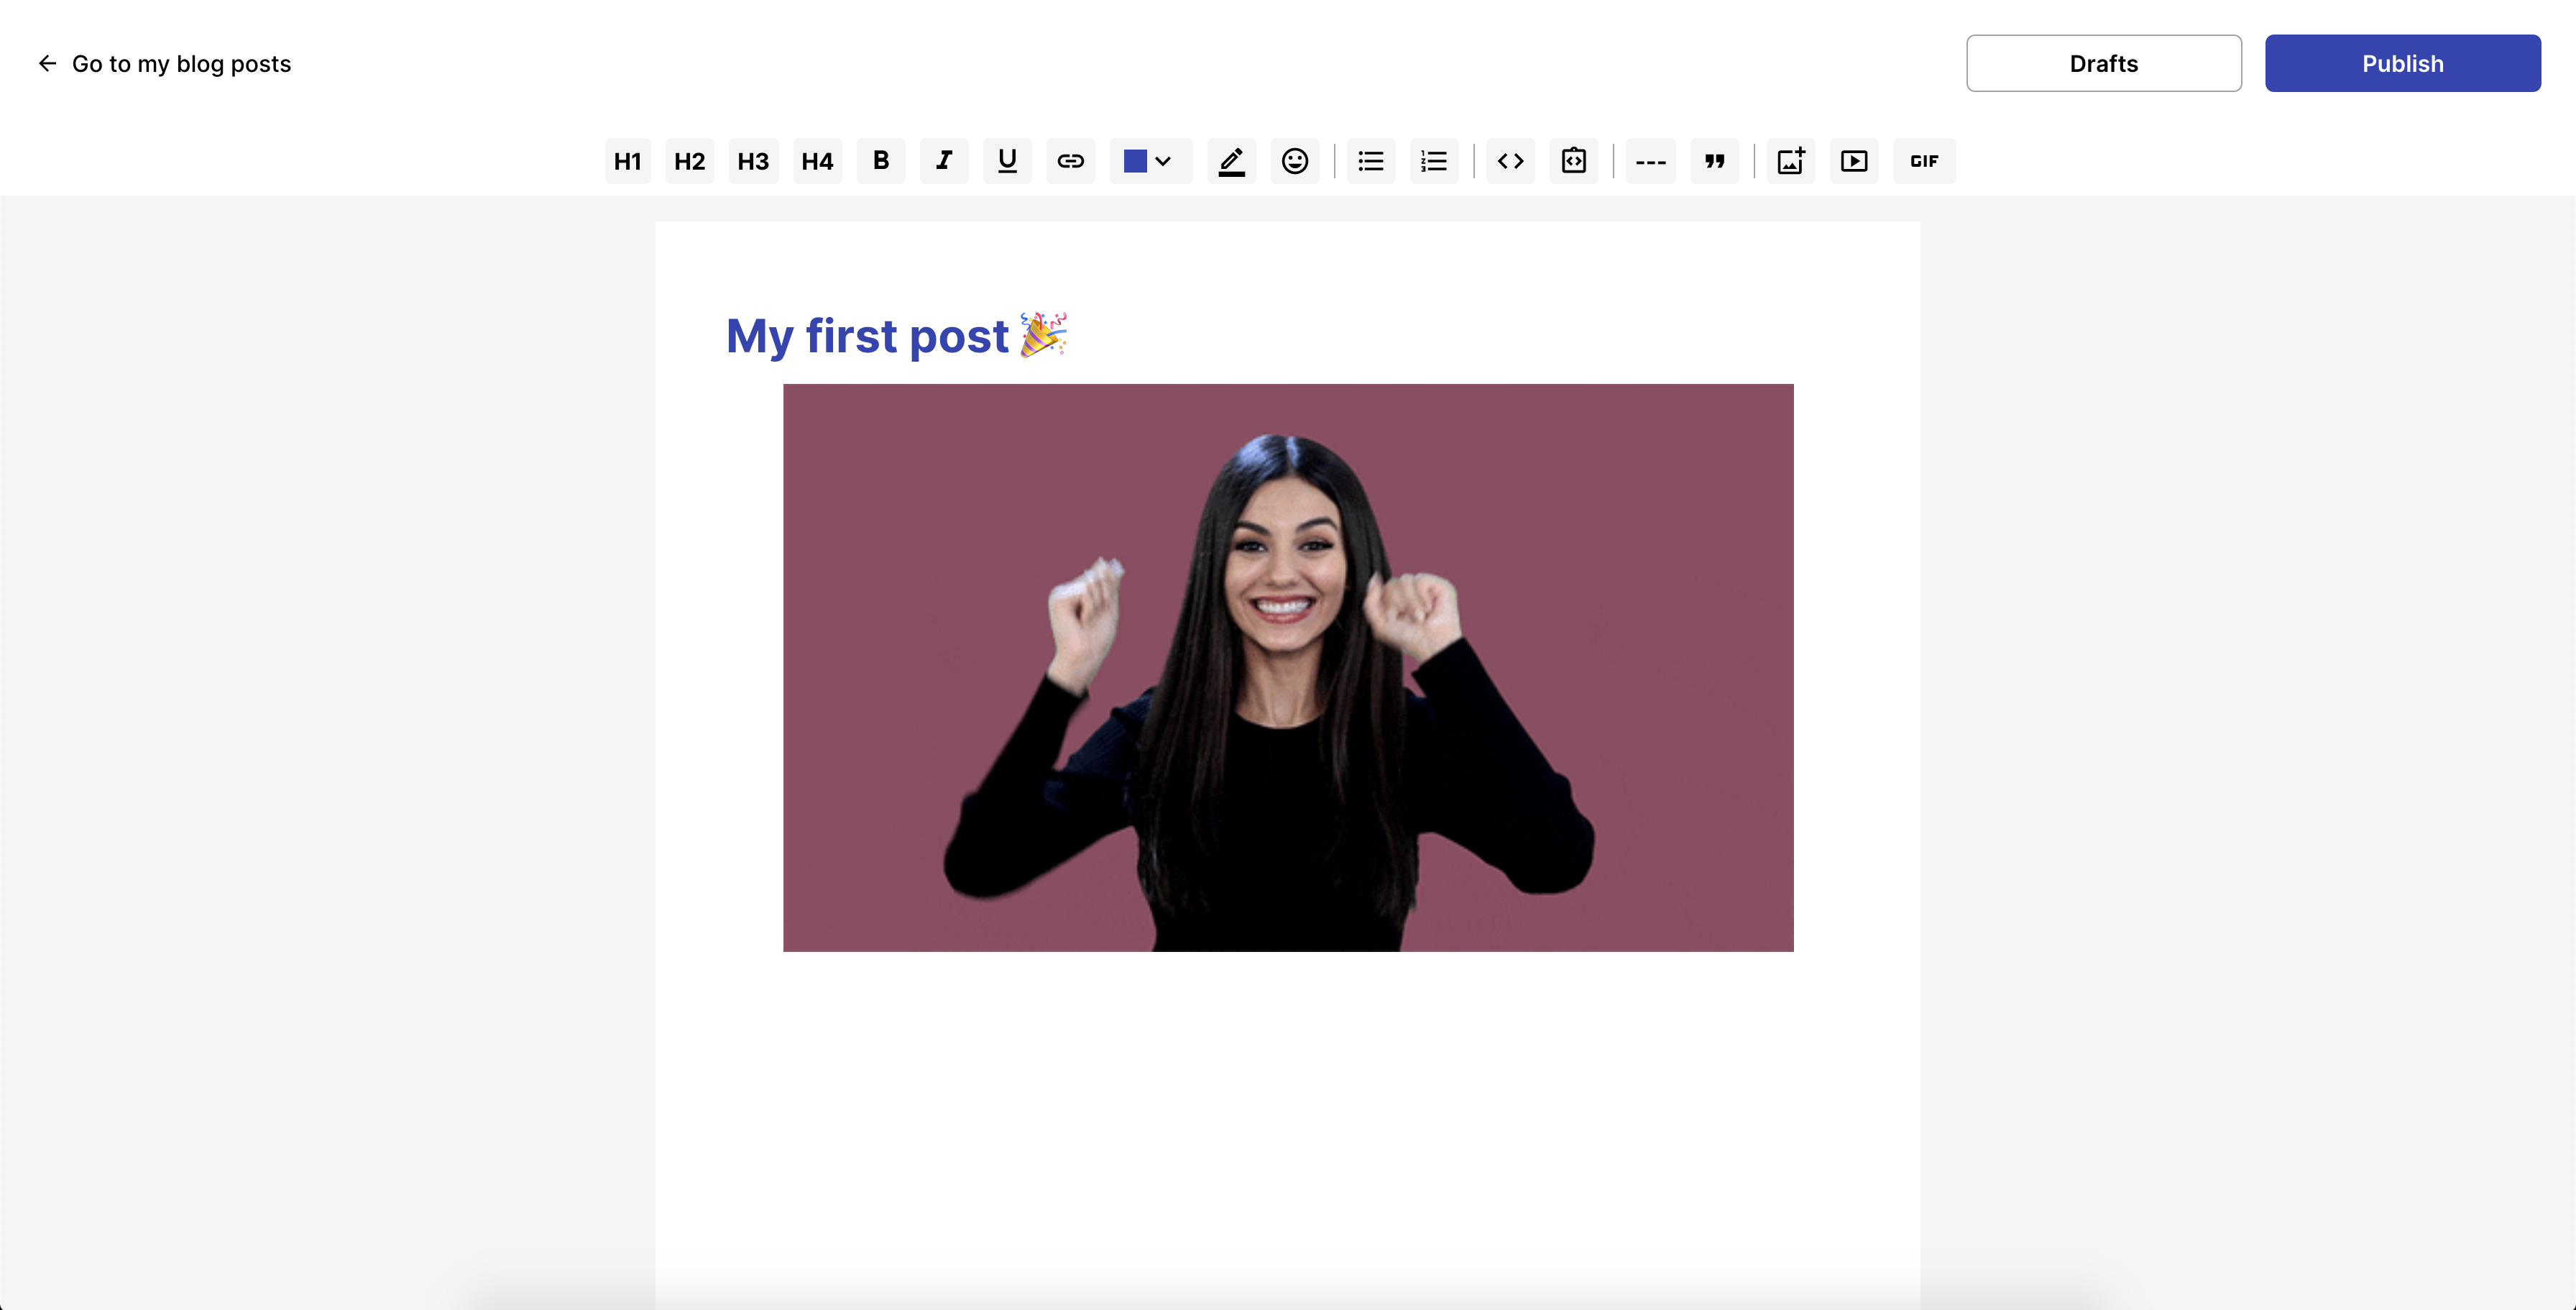Click the Publish button
Image resolution: width=2576 pixels, height=1310 pixels.
point(2402,63)
